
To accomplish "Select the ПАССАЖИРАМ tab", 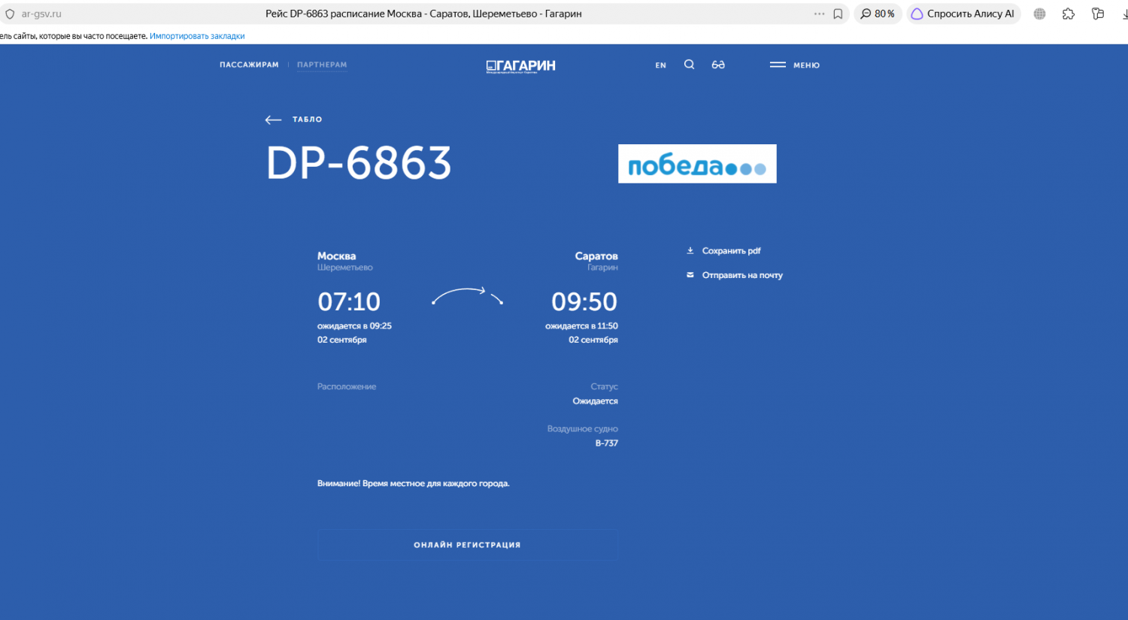I will pyautogui.click(x=249, y=65).
